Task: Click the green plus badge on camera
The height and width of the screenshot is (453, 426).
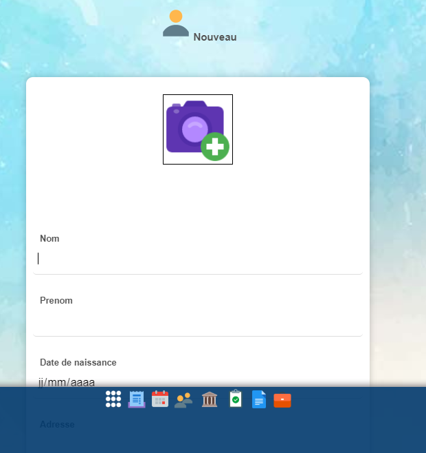Action: [x=215, y=146]
